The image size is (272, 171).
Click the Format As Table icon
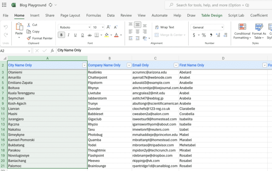click(259, 27)
